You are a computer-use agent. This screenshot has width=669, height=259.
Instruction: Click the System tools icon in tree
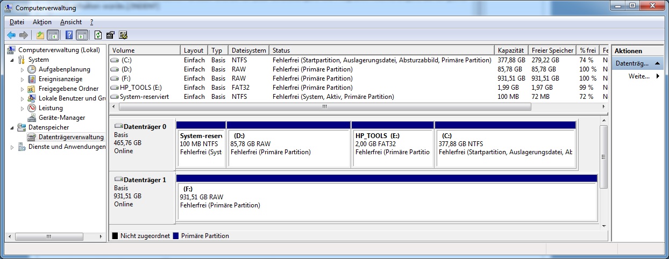[22, 60]
